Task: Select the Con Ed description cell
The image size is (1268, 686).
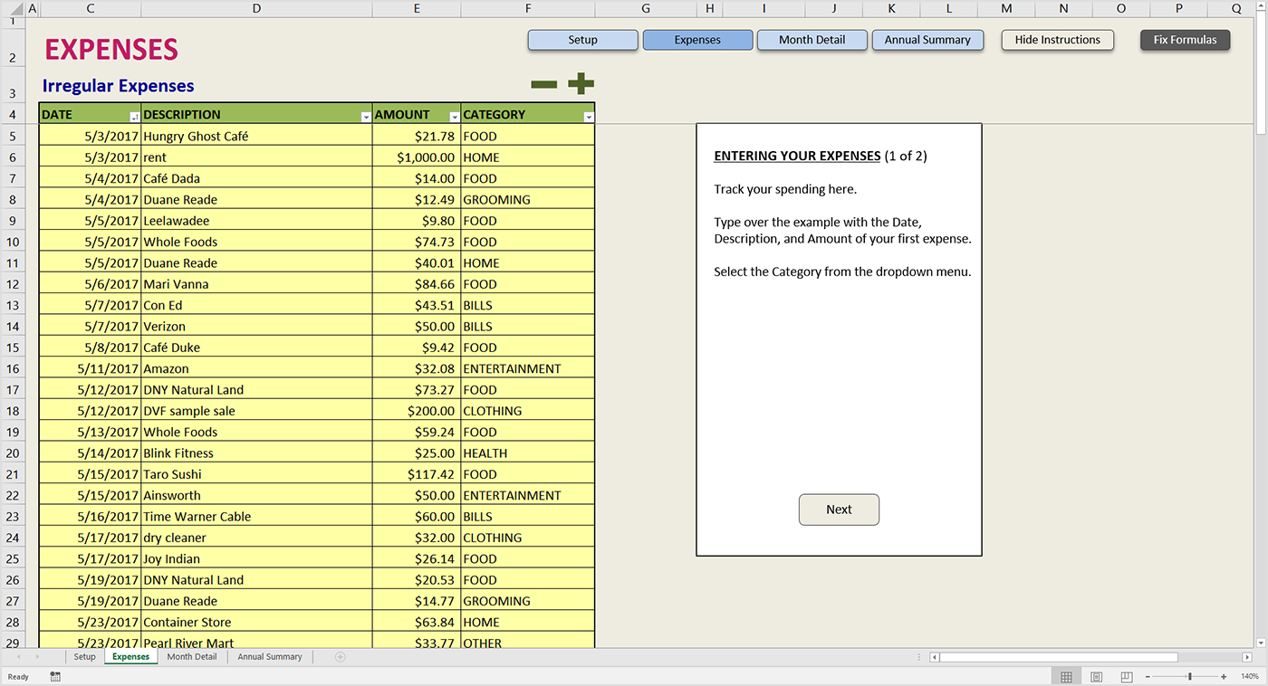Action: 256,305
